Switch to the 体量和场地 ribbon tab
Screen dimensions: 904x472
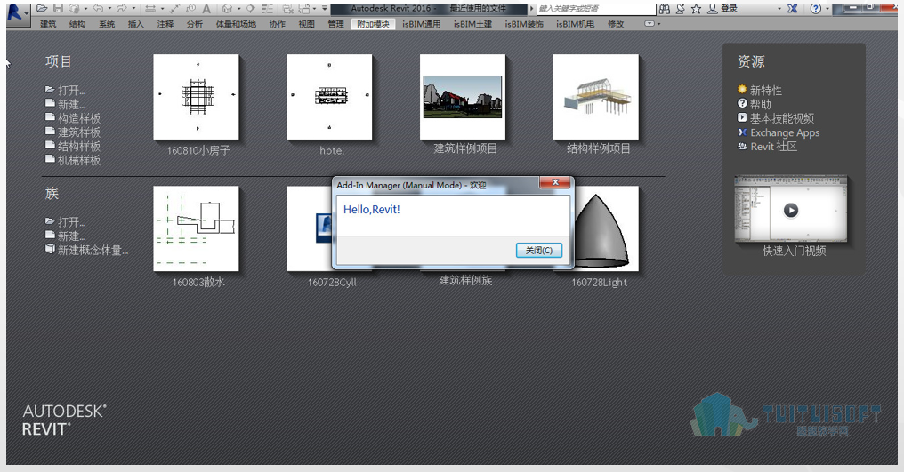pos(236,24)
